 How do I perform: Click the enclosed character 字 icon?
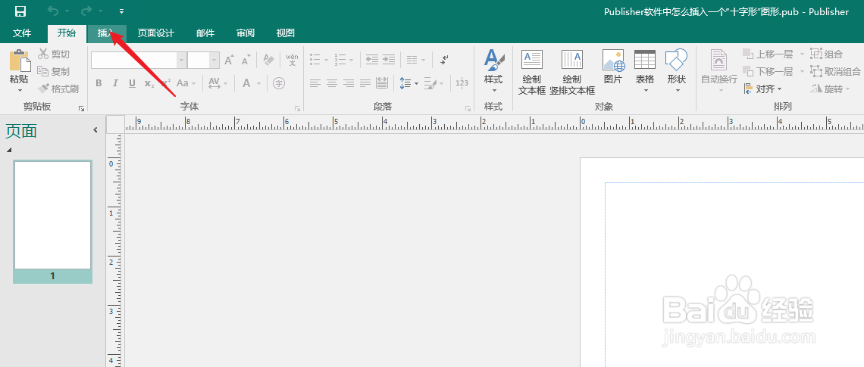pyautogui.click(x=280, y=83)
